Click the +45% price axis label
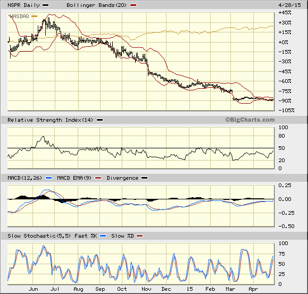The width and height of the screenshot is (308, 294). point(285,13)
